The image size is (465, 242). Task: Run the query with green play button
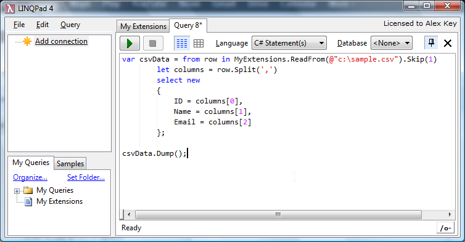(x=130, y=43)
